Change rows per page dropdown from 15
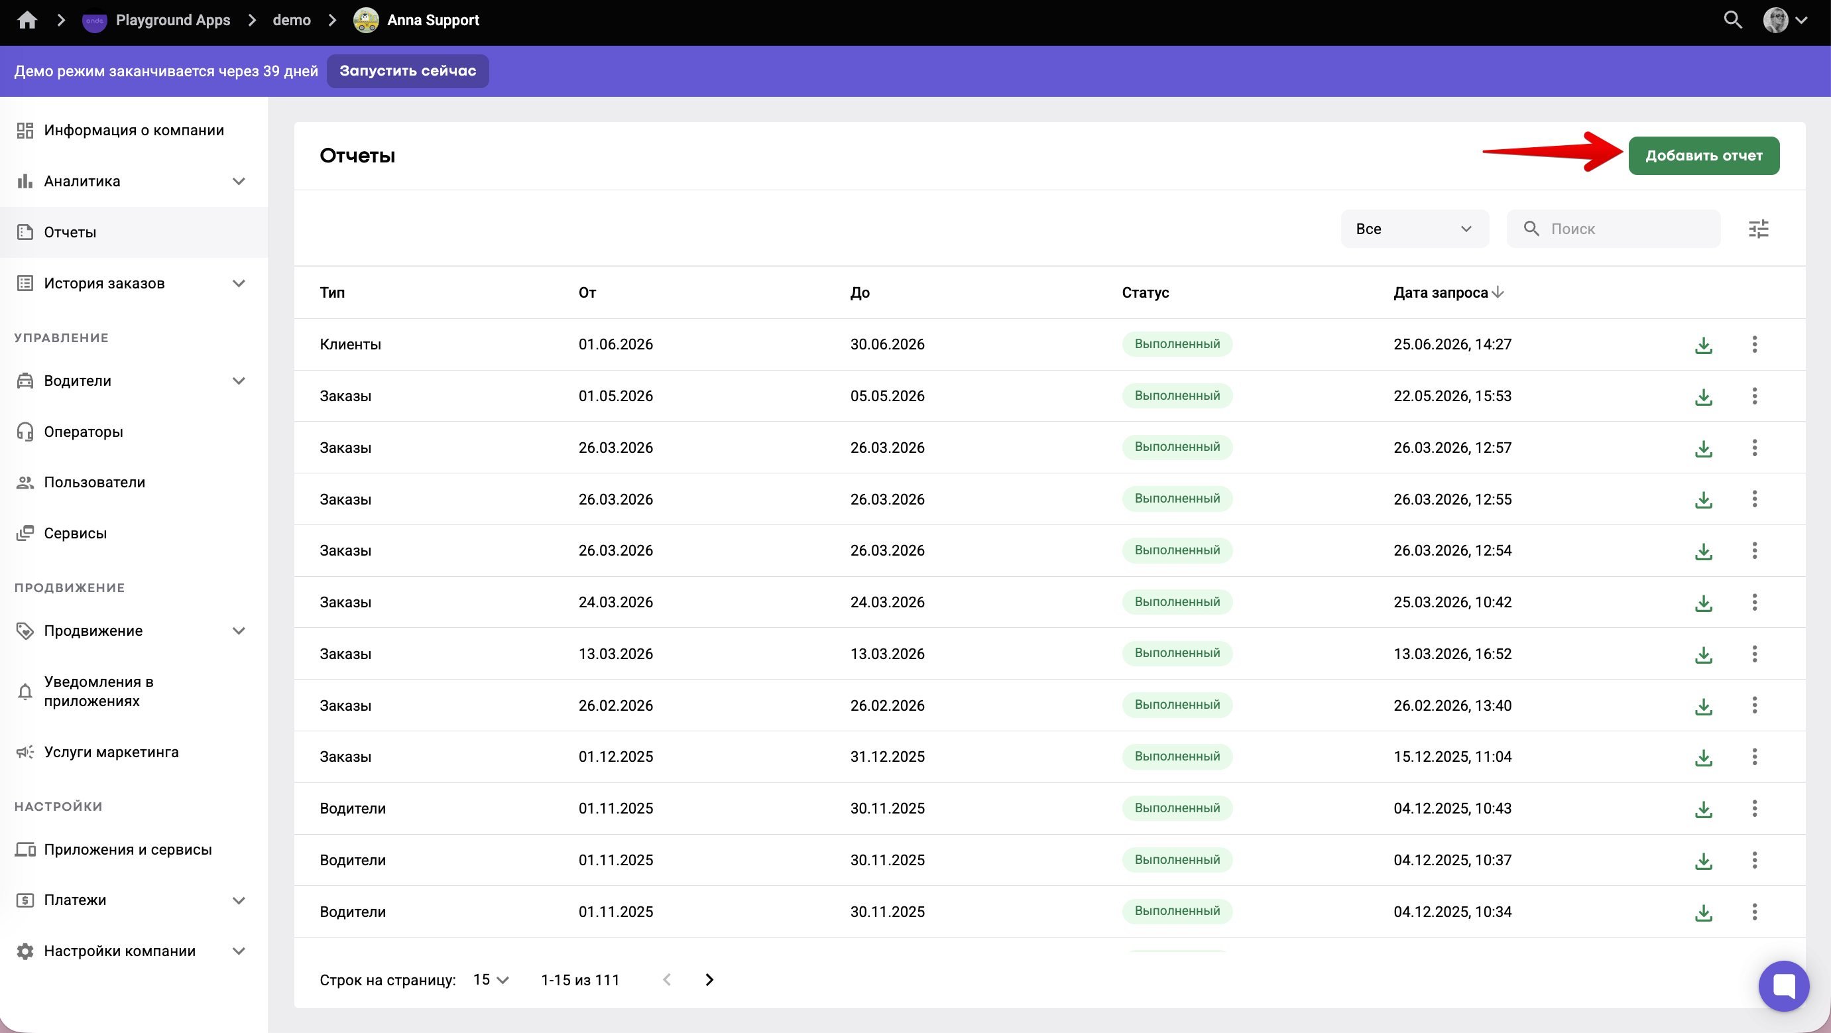1831x1033 pixels. [491, 980]
